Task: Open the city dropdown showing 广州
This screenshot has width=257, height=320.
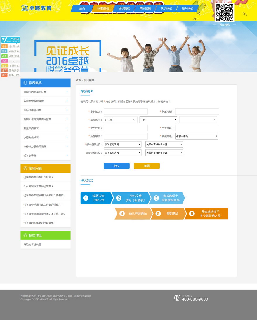Action: (158, 120)
